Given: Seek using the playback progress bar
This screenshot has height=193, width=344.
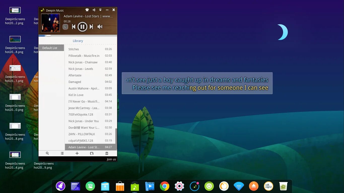Looking at the screenshot, I should 78,36.
